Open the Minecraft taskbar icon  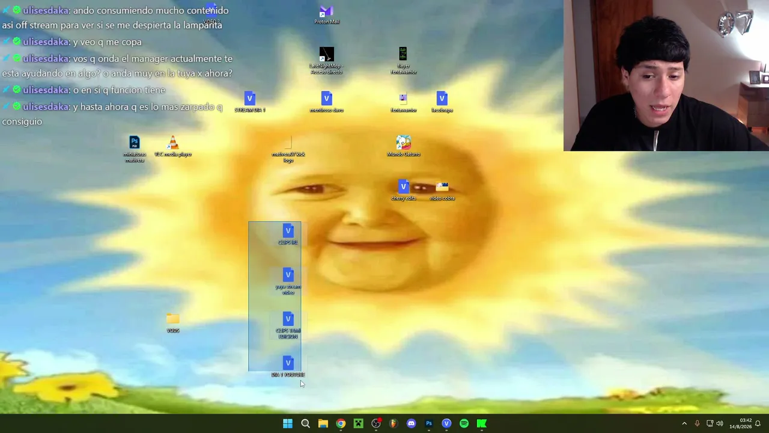point(358,423)
